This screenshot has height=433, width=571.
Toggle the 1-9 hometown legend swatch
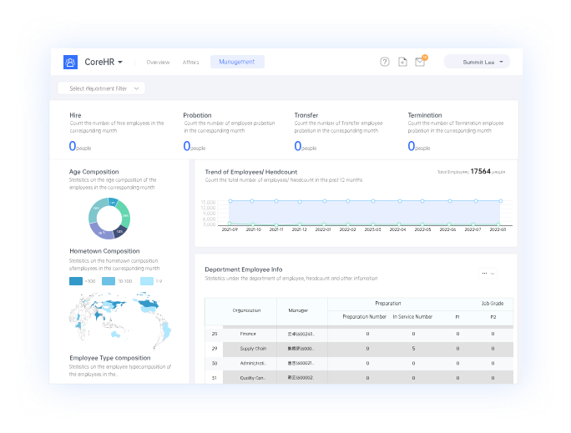click(x=146, y=282)
